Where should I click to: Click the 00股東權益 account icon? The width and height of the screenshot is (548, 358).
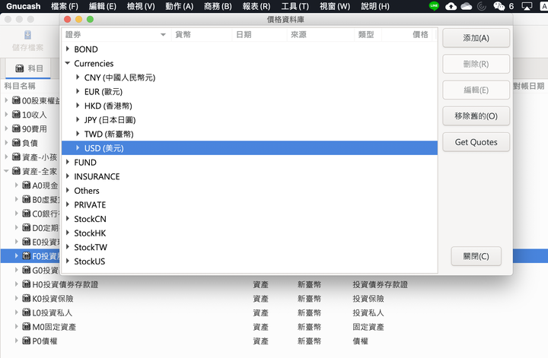tap(16, 100)
